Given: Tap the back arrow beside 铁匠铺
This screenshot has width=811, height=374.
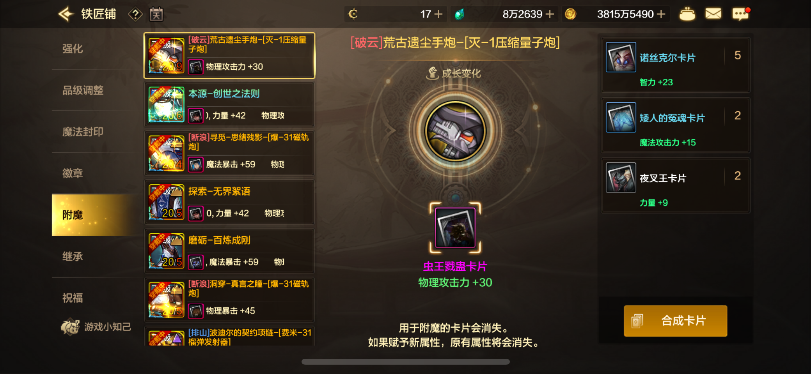Looking at the screenshot, I should point(66,14).
